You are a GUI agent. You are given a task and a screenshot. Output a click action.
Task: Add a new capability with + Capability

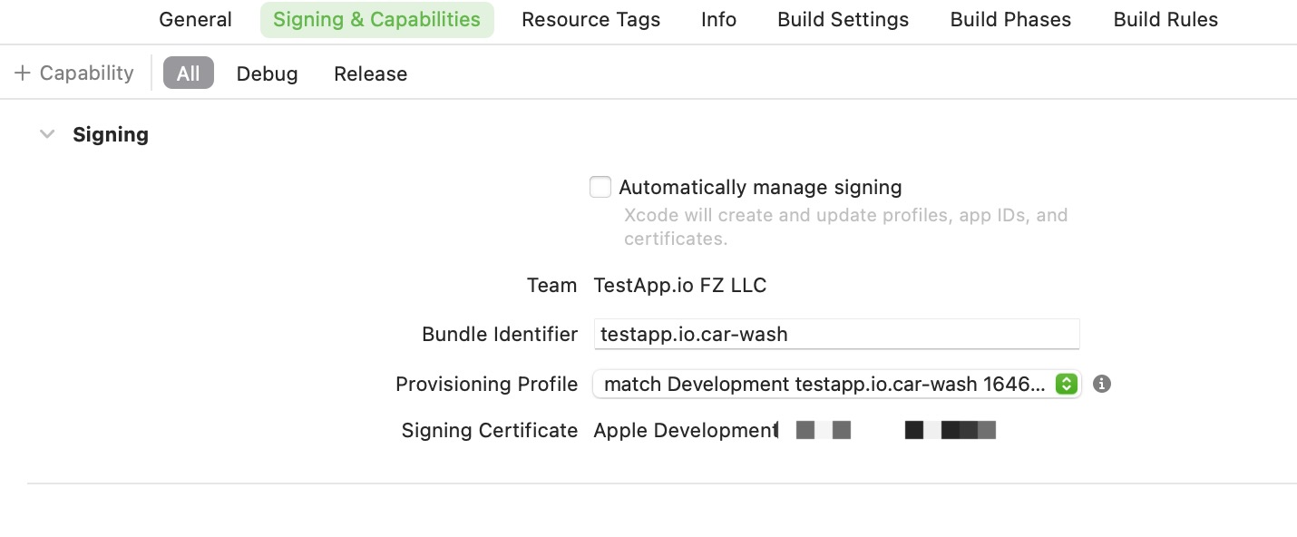click(x=73, y=73)
